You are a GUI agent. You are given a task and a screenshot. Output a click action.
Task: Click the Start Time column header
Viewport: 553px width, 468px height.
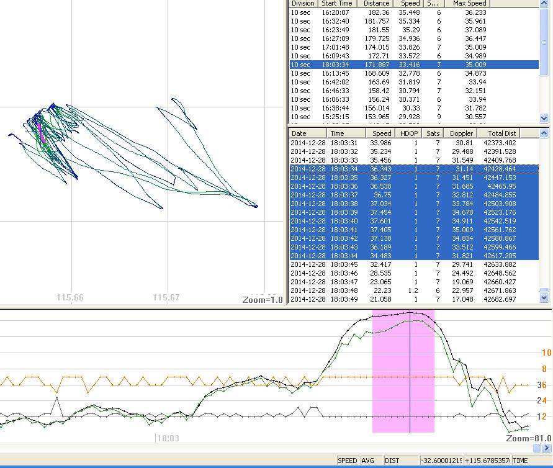point(337,3)
